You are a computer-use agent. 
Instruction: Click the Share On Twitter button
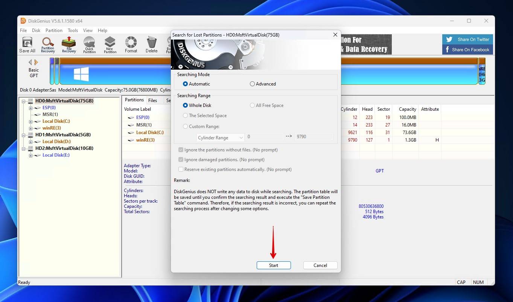point(467,39)
